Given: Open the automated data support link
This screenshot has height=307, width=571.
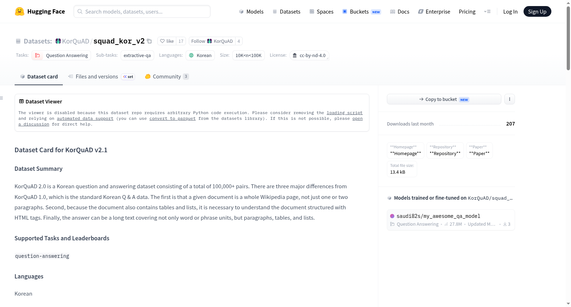Looking at the screenshot, I should (x=85, y=118).
